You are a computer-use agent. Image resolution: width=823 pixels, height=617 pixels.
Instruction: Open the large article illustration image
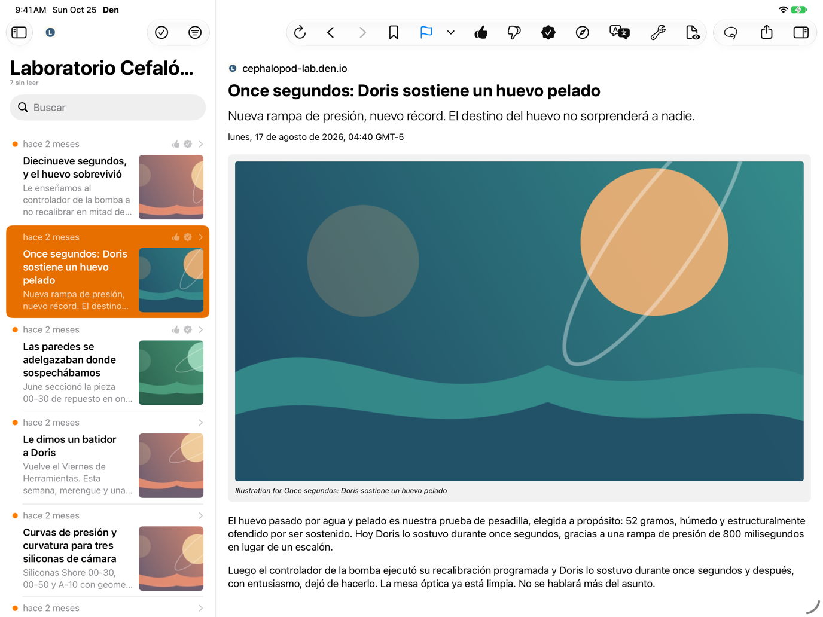click(519, 321)
